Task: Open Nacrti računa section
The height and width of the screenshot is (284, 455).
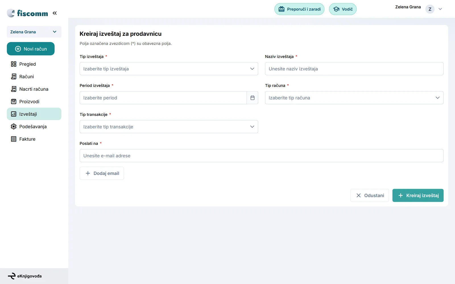Action: click(34, 89)
